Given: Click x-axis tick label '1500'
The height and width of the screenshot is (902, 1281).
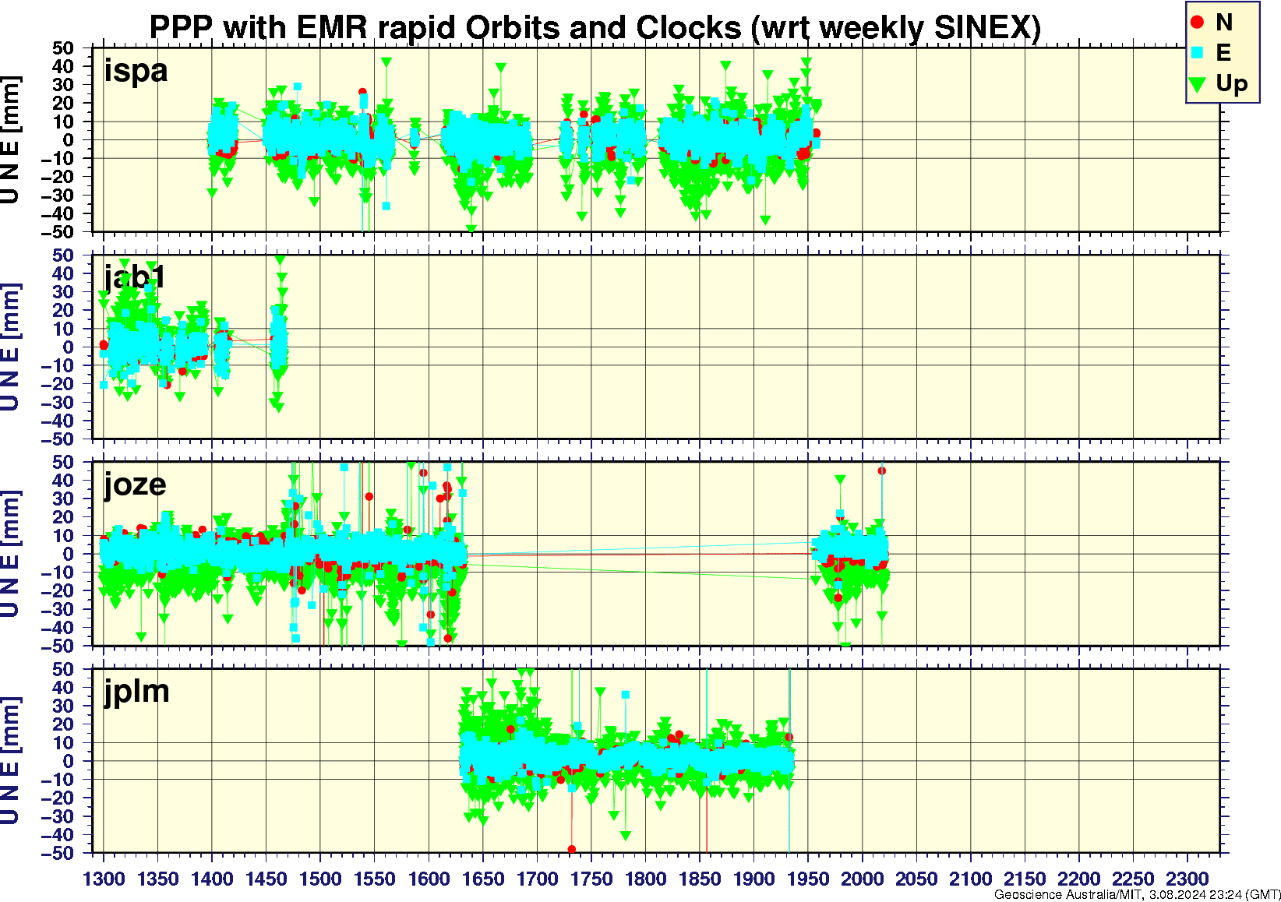Looking at the screenshot, I should 320,879.
